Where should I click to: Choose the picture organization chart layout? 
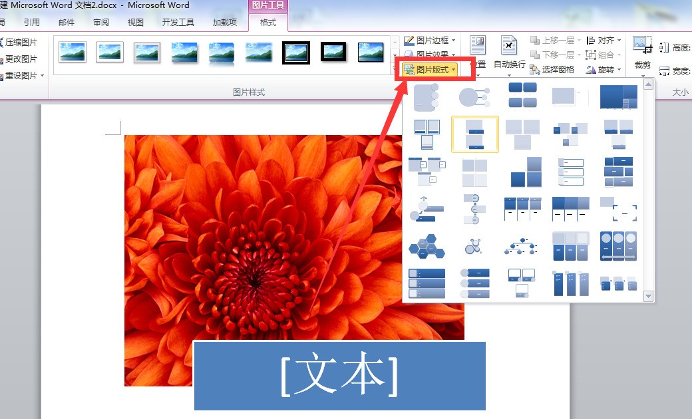tap(521, 246)
